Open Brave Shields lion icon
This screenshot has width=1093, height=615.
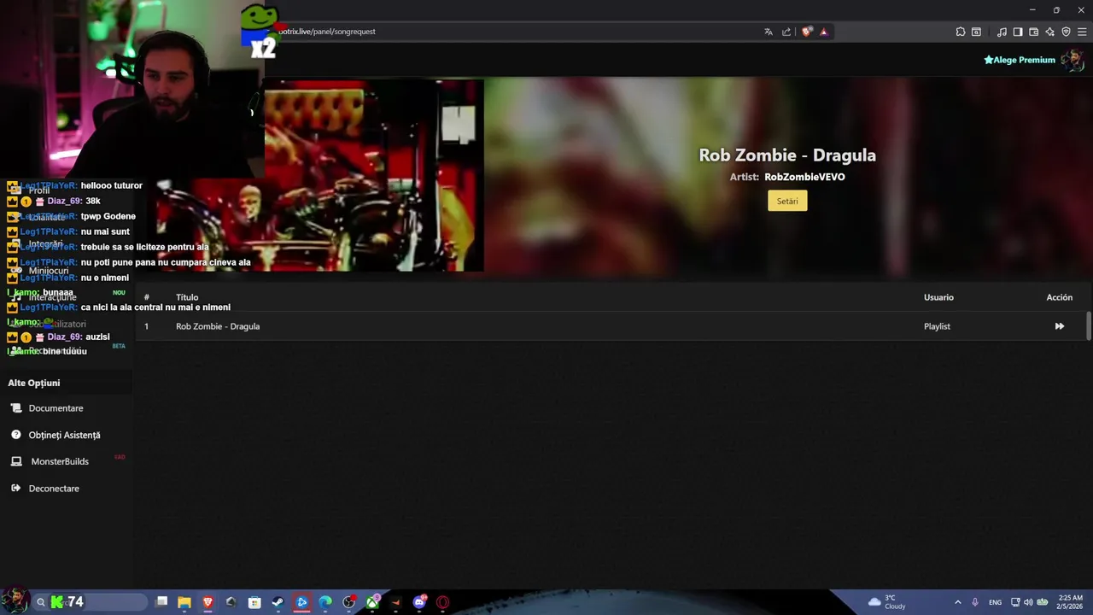coord(807,32)
